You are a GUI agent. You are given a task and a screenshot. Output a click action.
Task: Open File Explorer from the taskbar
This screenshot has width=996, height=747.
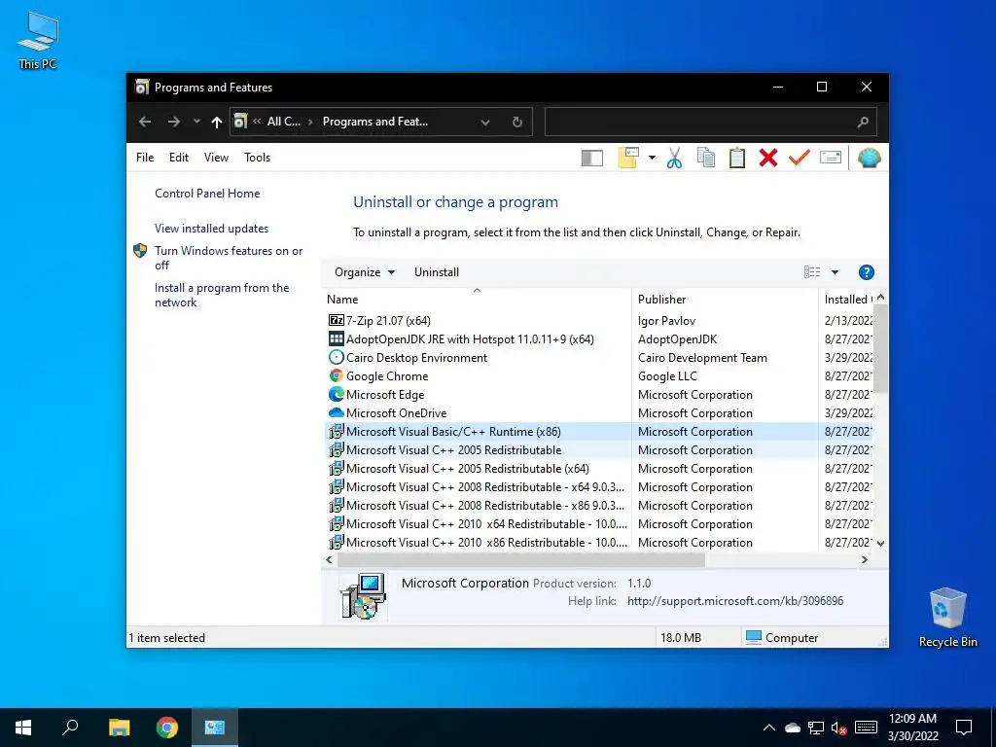coord(119,728)
